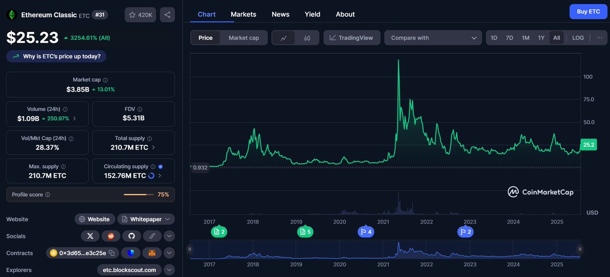
Task: Add contract to MetaMask via fox icon
Action: [x=151, y=253]
